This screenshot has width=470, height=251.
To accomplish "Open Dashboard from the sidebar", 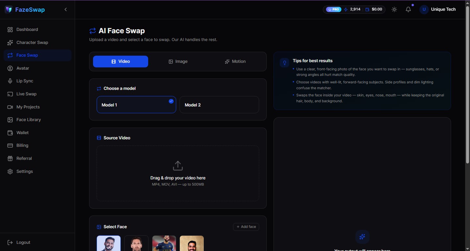I will (x=38, y=29).
